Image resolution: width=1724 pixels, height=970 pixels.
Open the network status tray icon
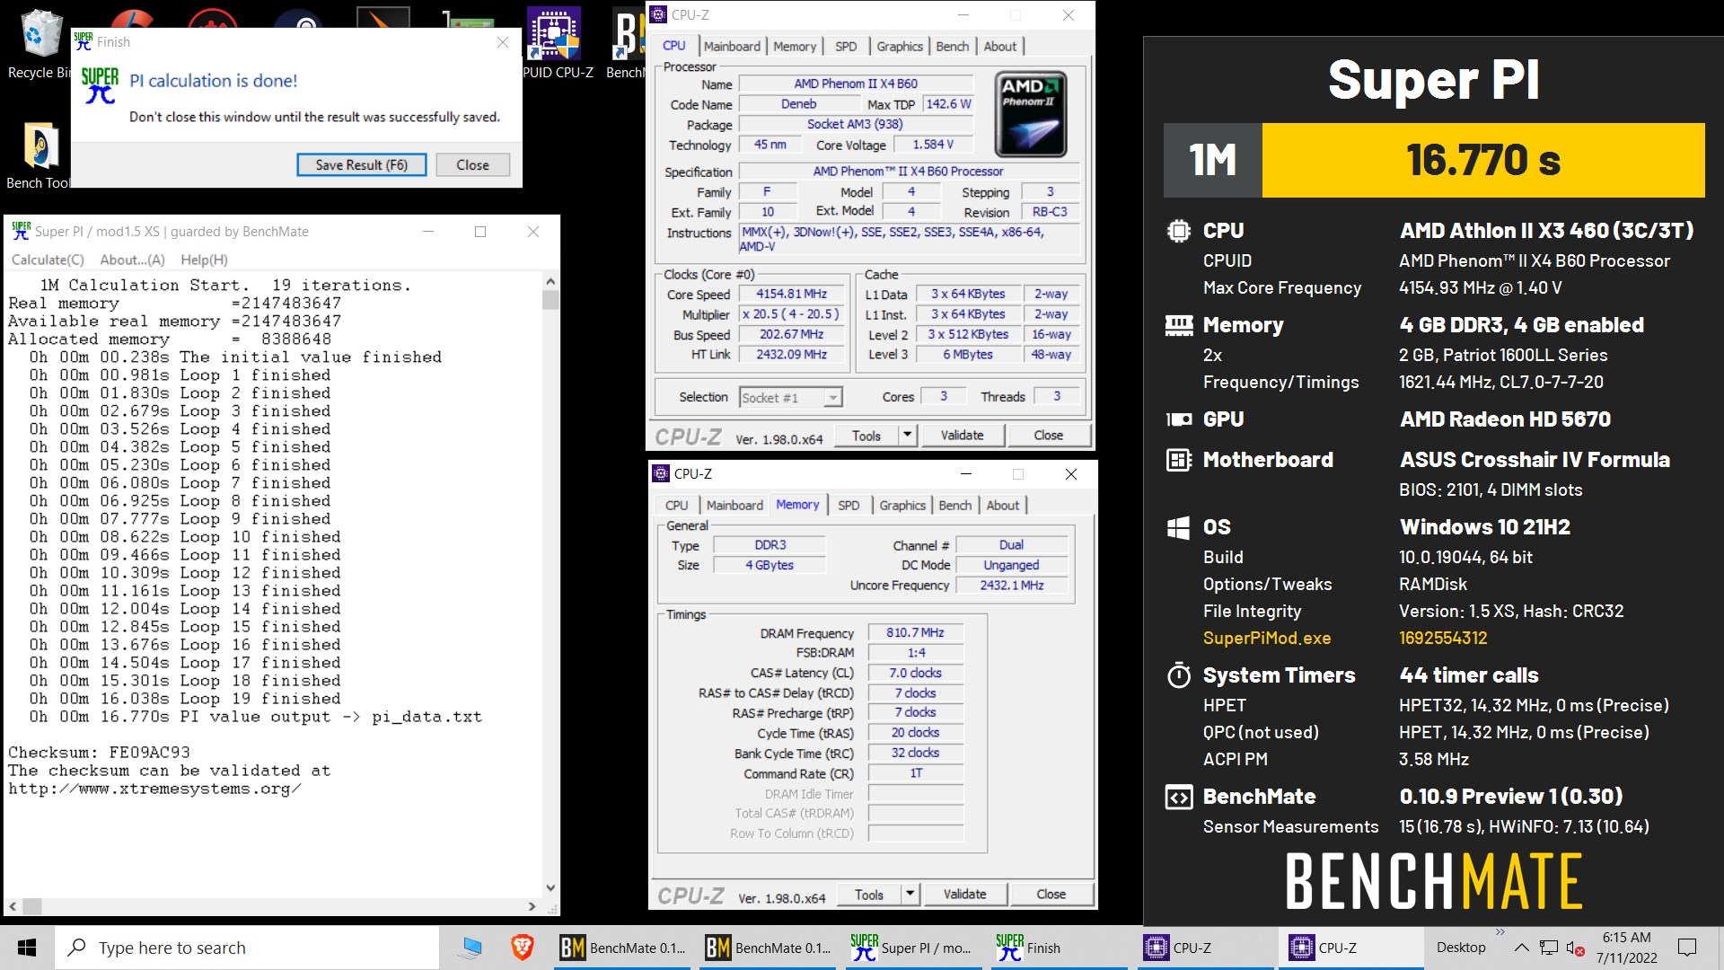tap(1548, 948)
